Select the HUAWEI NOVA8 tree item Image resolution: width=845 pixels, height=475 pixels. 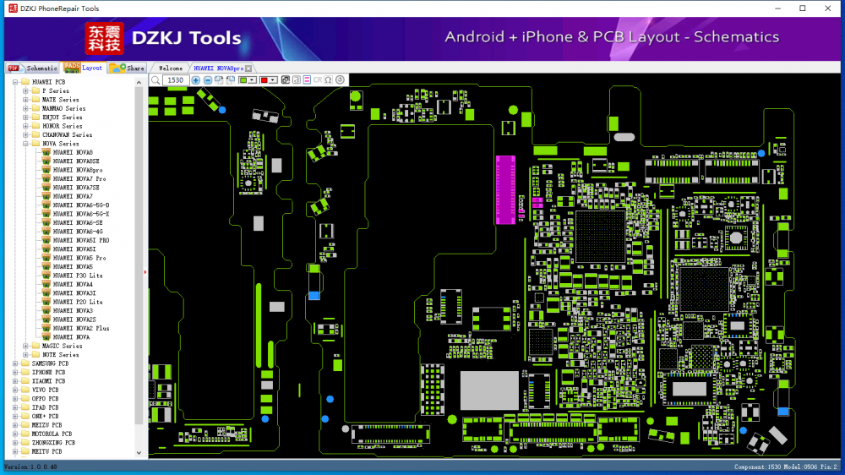click(73, 153)
